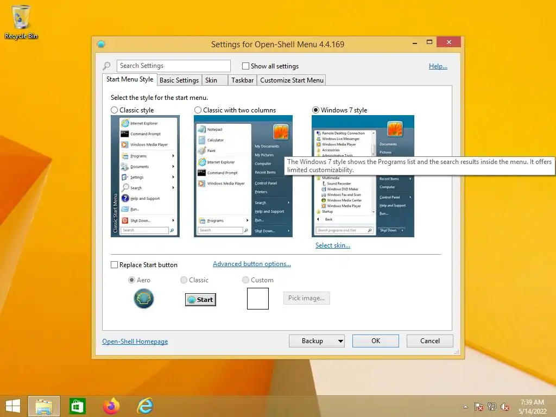Enable Show all settings checkbox

tap(245, 66)
